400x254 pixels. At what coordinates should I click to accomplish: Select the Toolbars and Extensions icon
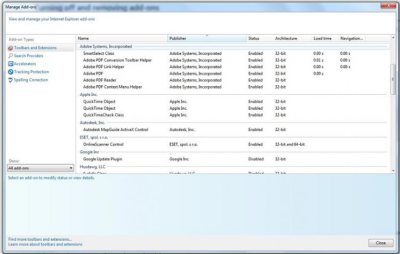(x=11, y=48)
